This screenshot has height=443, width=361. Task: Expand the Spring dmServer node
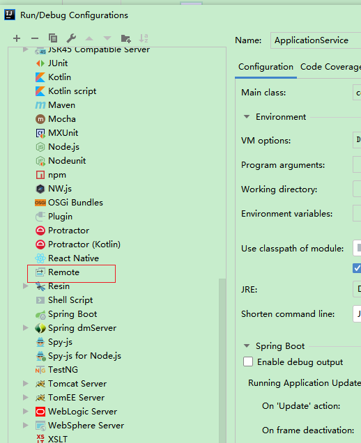coord(26,328)
